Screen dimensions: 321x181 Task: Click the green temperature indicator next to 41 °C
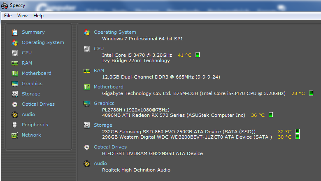pos(198,55)
